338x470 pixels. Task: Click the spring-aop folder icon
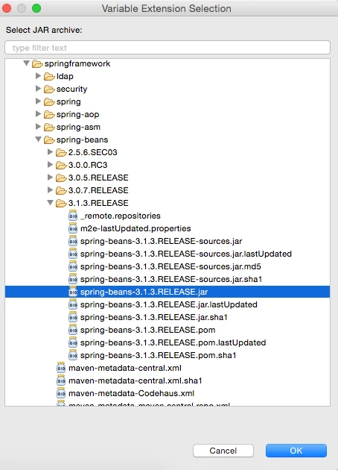coord(49,114)
